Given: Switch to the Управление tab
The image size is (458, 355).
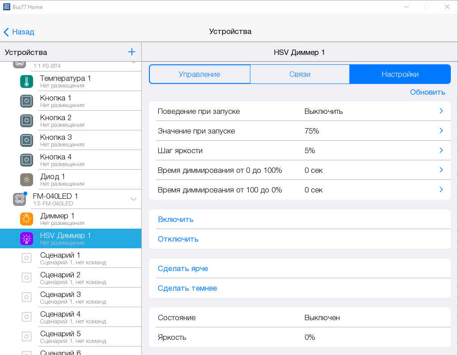Looking at the screenshot, I should [x=199, y=74].
